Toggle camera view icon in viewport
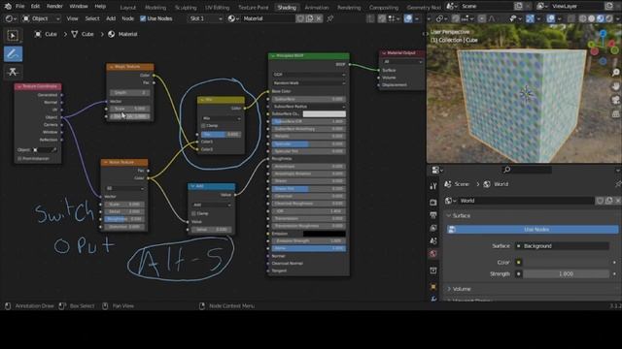This screenshot has width=622, height=349. click(615, 100)
